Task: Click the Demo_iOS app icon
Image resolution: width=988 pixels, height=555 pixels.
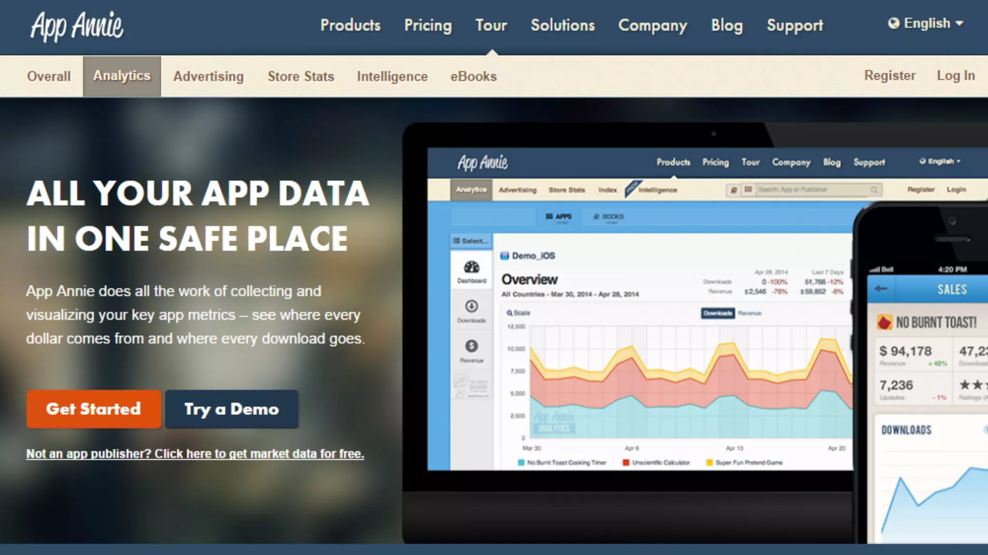Action: click(505, 256)
